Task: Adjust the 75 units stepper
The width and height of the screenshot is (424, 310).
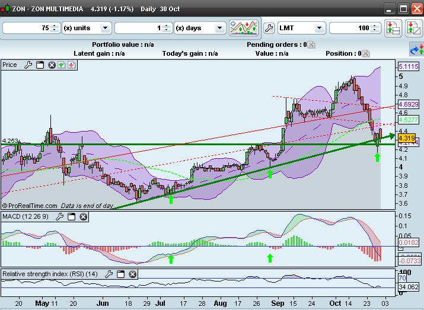Action: point(55,28)
